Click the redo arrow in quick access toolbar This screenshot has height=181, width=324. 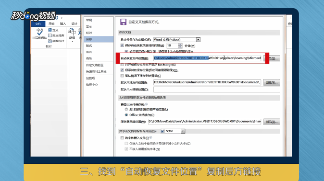tap(57, 18)
